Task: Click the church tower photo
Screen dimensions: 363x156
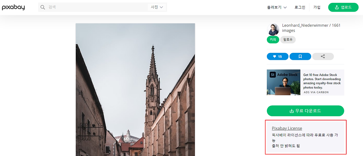Action: pyautogui.click(x=135, y=90)
